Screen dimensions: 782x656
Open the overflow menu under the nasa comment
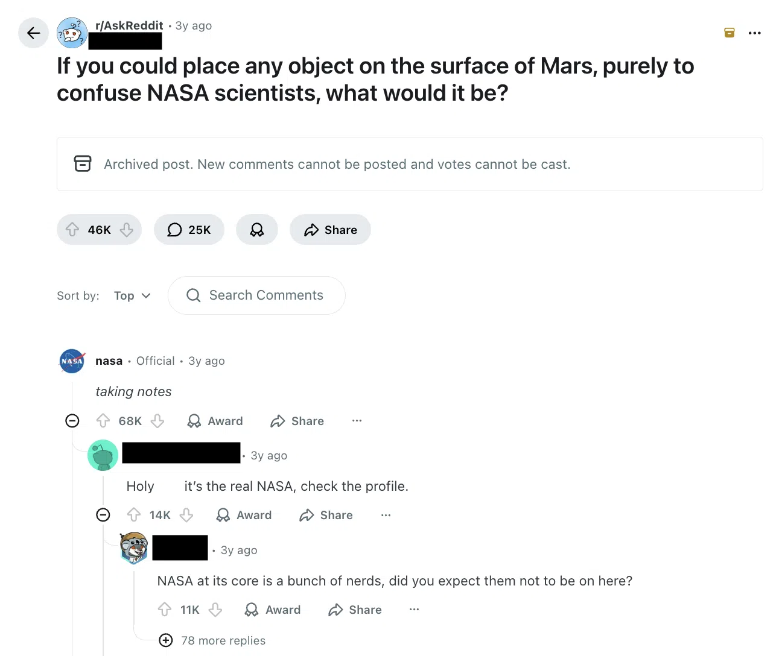[x=357, y=421]
